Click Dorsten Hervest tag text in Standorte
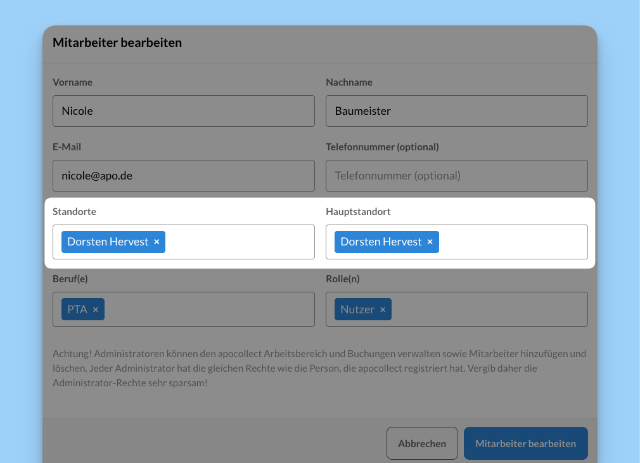 [108, 242]
